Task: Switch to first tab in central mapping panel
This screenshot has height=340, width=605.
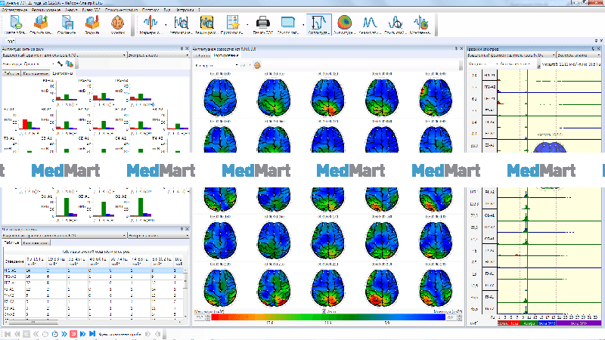Action: point(202,55)
